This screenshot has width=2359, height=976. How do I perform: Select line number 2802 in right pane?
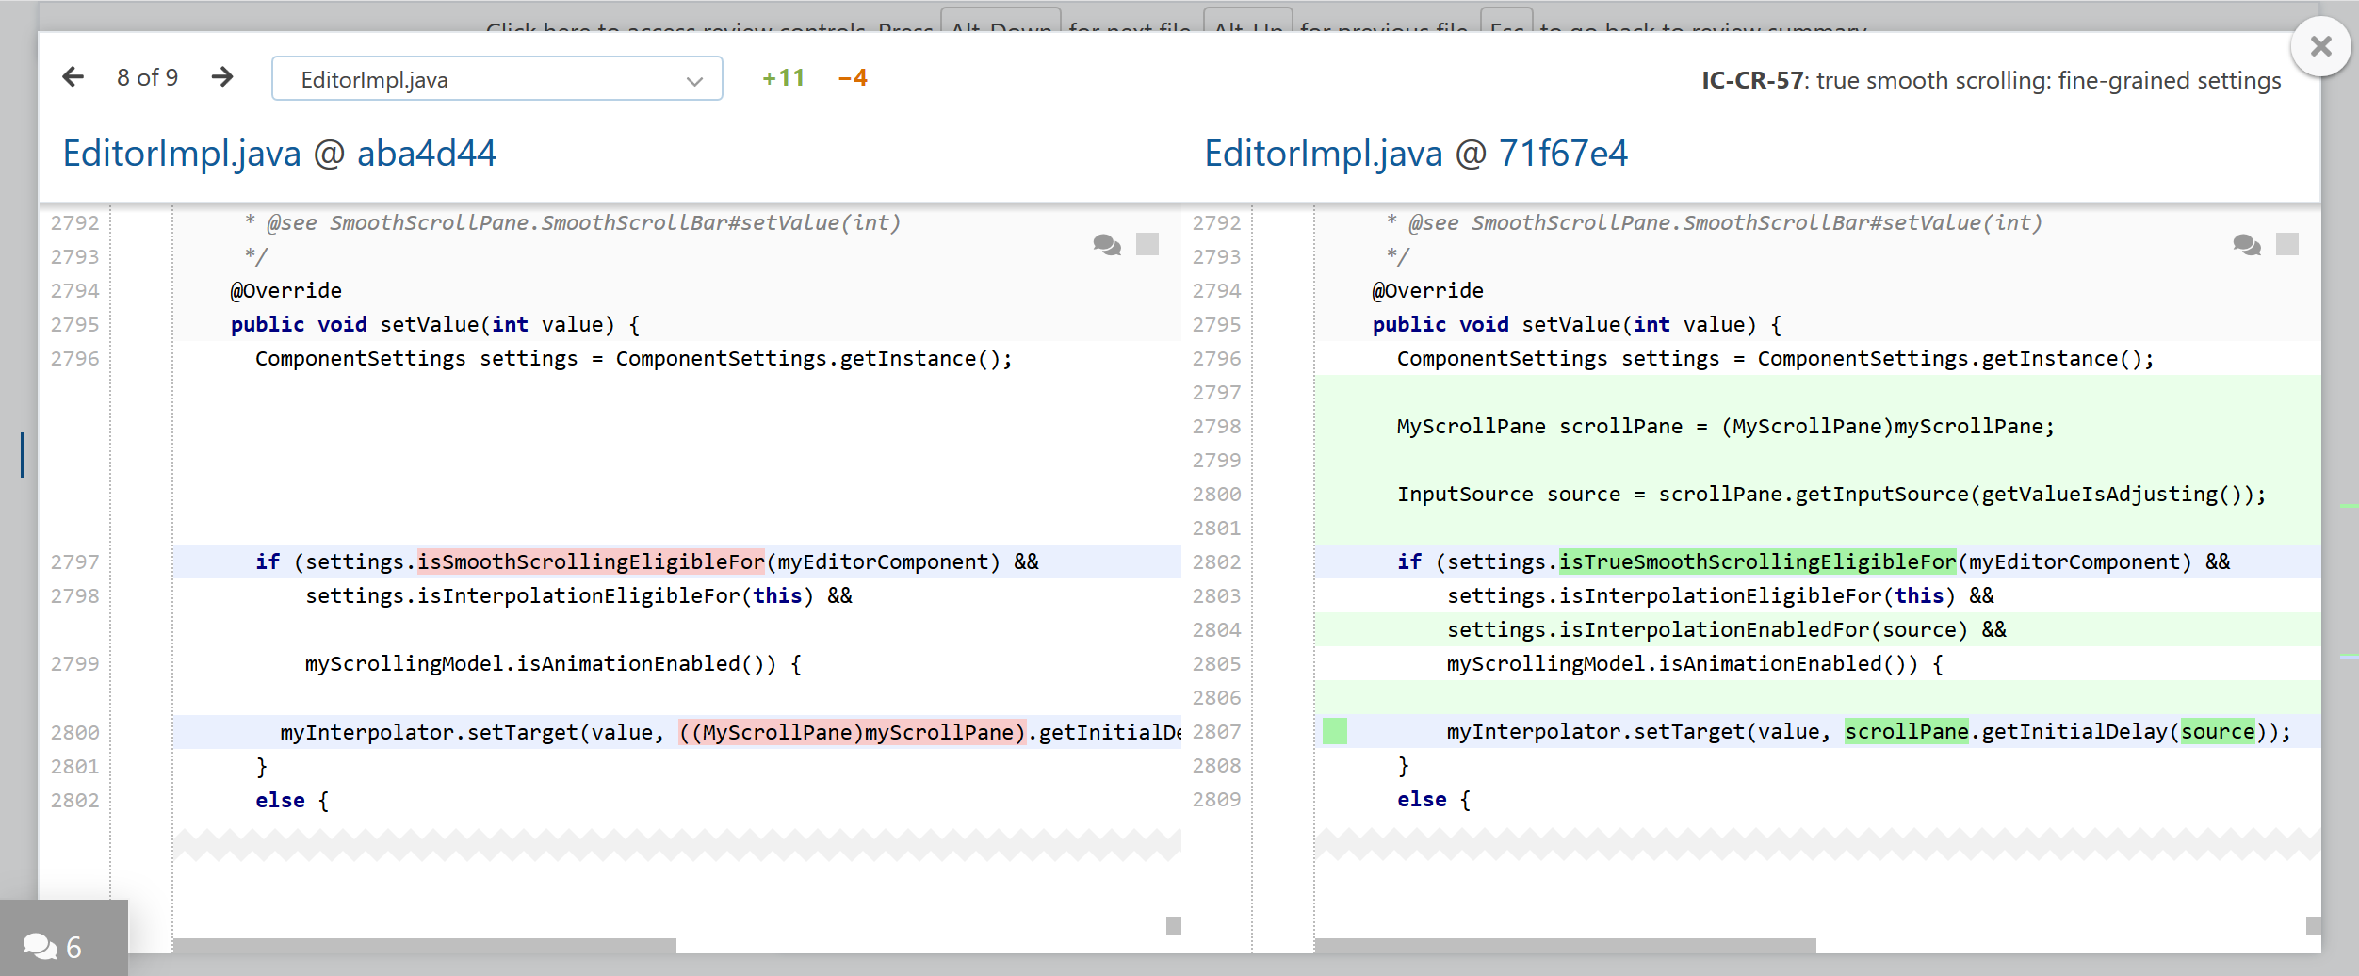click(1216, 562)
